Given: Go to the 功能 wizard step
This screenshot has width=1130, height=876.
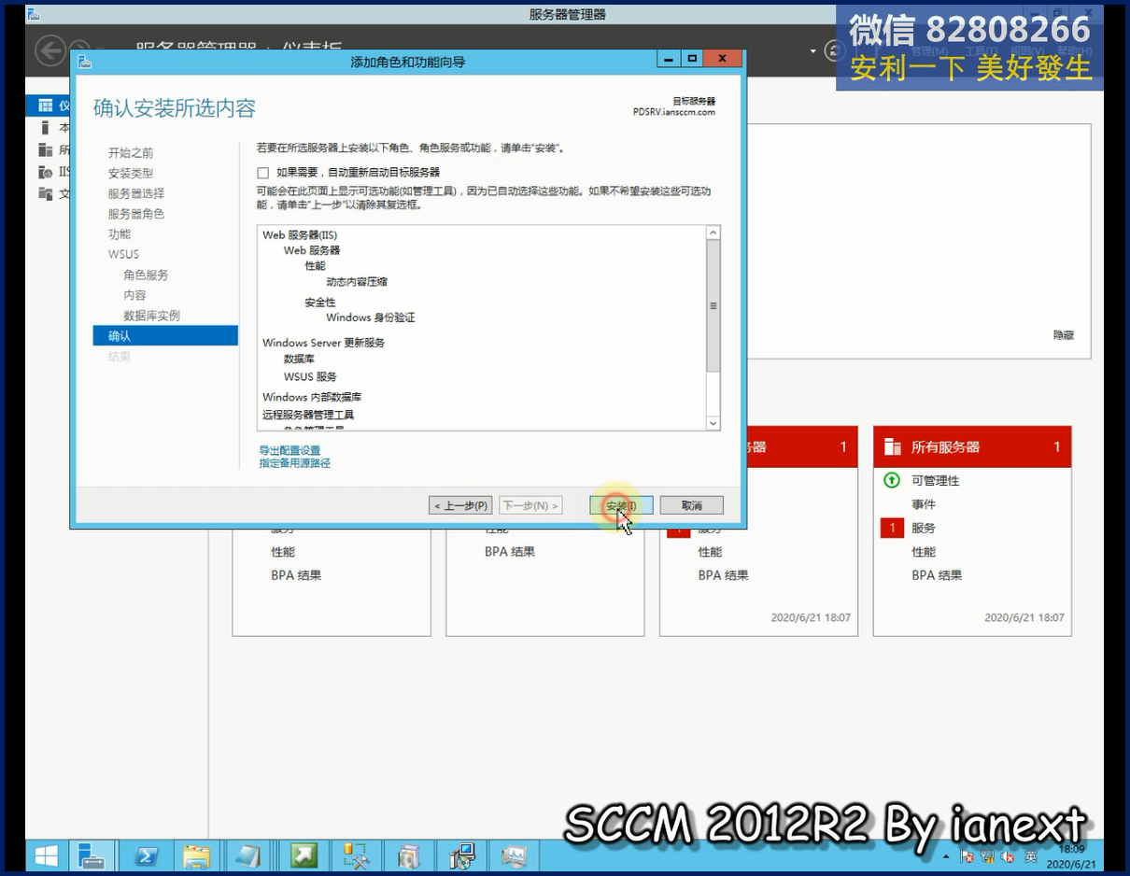Looking at the screenshot, I should tap(120, 234).
